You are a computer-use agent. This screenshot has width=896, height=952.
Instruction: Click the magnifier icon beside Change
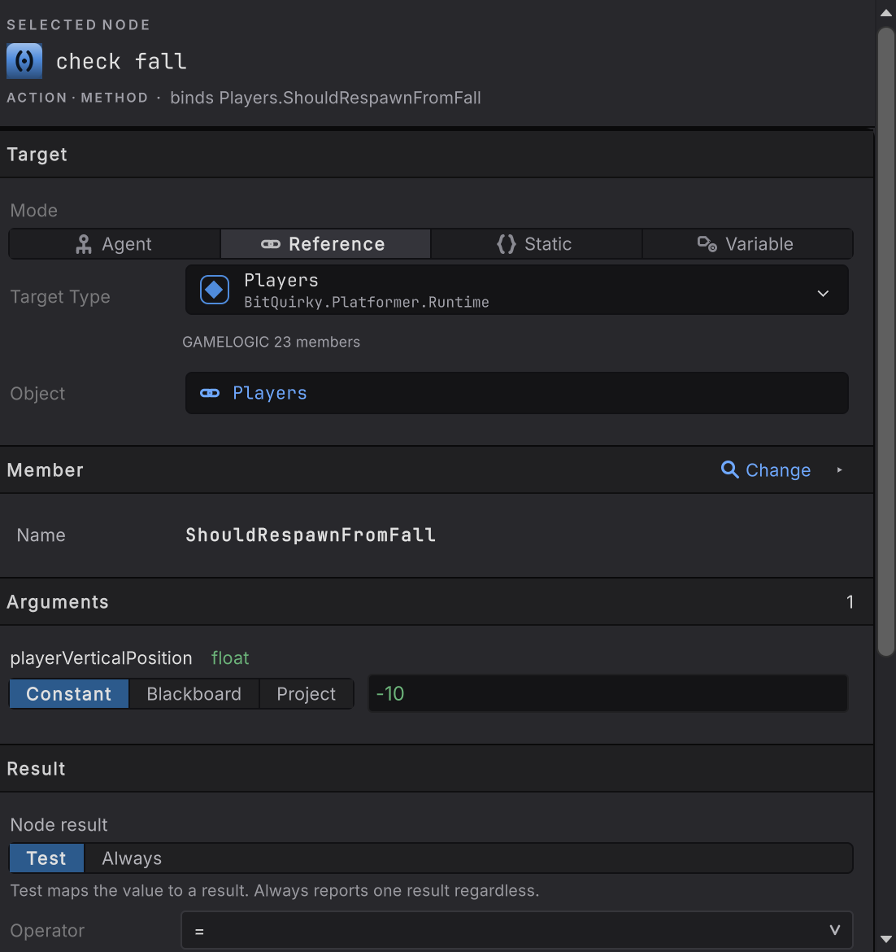730,469
